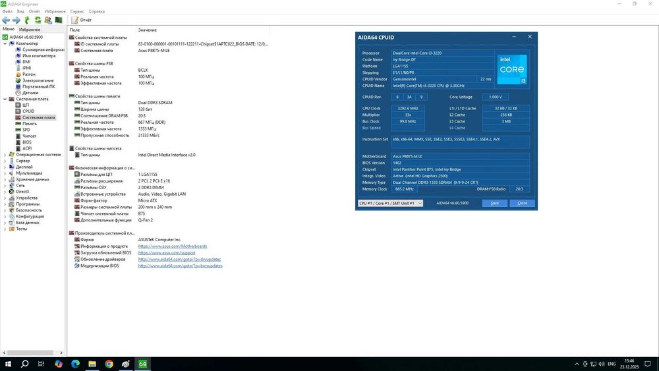659x371 pixels.
Task: Click the Forward arrow toolbar icon
Action: (x=16, y=20)
